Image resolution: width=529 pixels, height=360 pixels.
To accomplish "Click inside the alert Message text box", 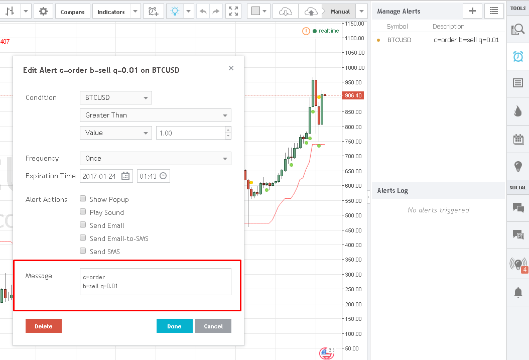I will 156,282.
